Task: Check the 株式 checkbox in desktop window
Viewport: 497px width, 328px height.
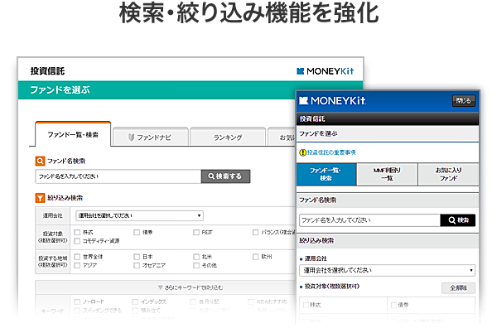Action: tap(77, 232)
